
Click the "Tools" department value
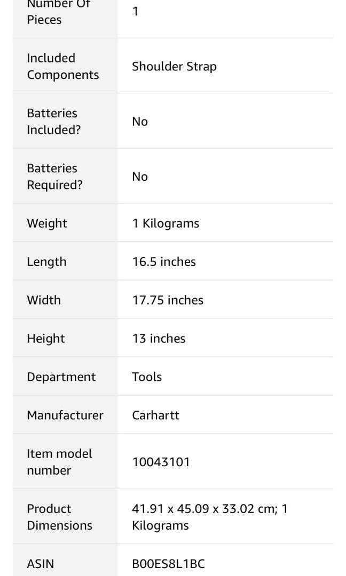147,377
